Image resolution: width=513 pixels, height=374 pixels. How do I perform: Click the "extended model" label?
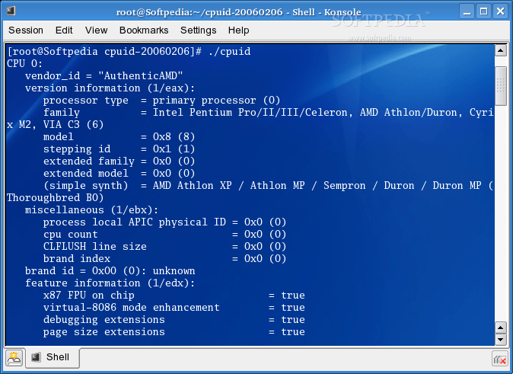(x=86, y=173)
